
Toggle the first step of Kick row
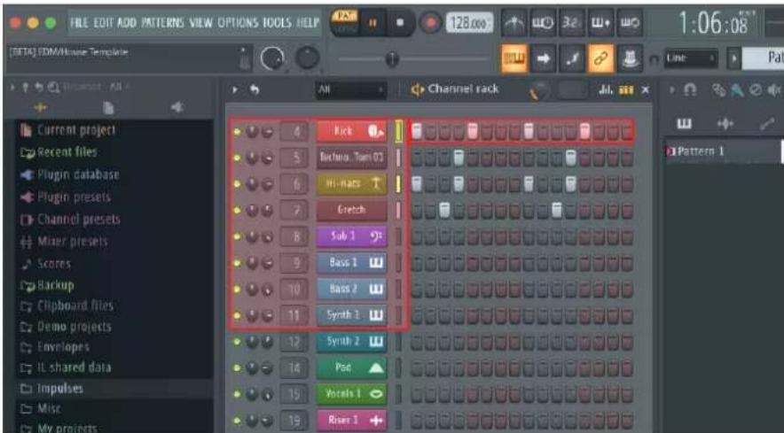click(x=417, y=131)
